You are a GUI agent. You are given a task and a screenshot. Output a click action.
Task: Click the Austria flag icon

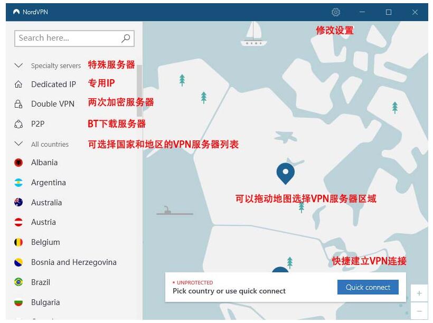click(18, 222)
